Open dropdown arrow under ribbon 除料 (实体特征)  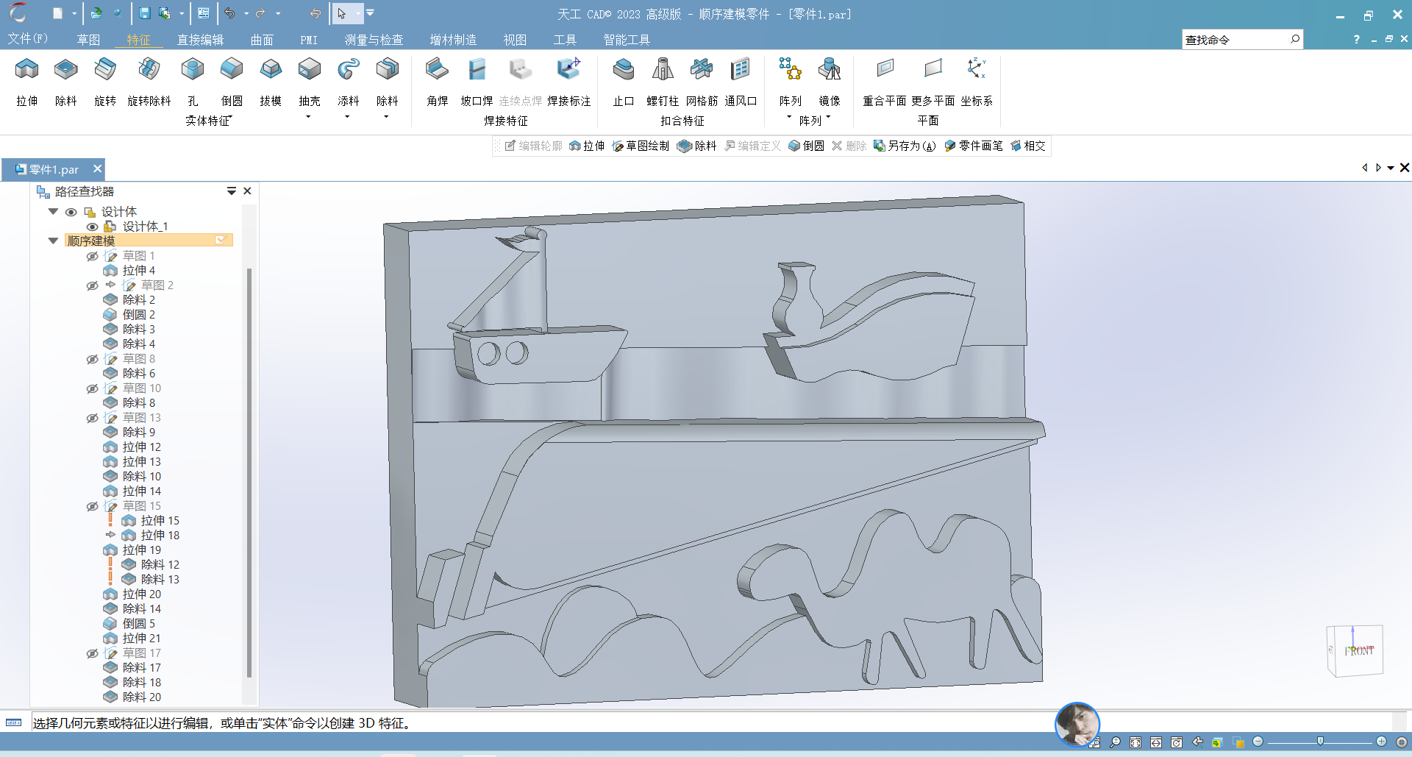tap(387, 117)
